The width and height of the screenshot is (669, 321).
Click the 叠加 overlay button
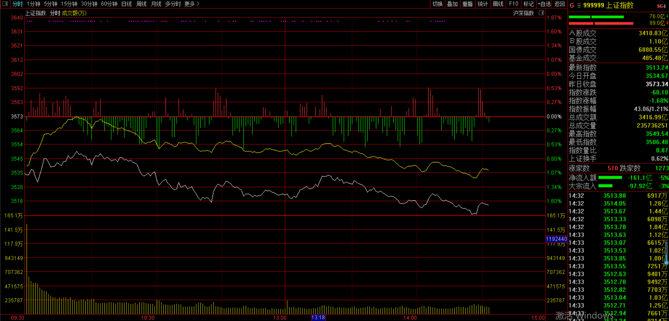[452, 4]
